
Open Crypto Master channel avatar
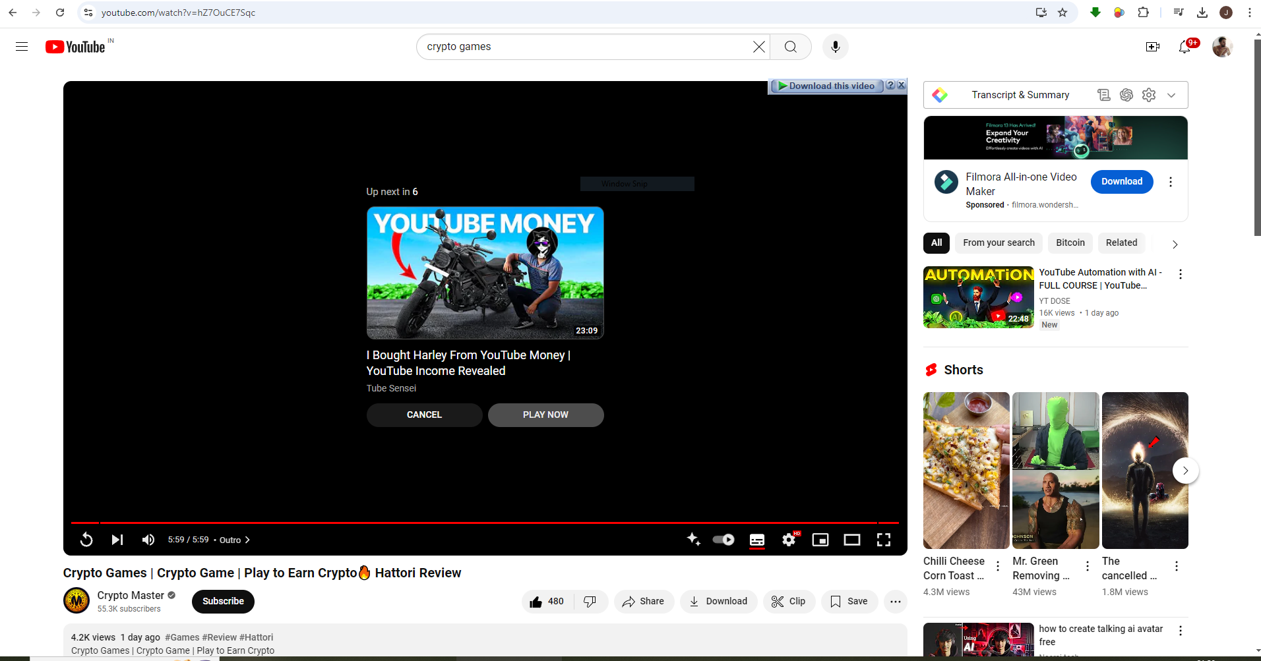tap(77, 601)
